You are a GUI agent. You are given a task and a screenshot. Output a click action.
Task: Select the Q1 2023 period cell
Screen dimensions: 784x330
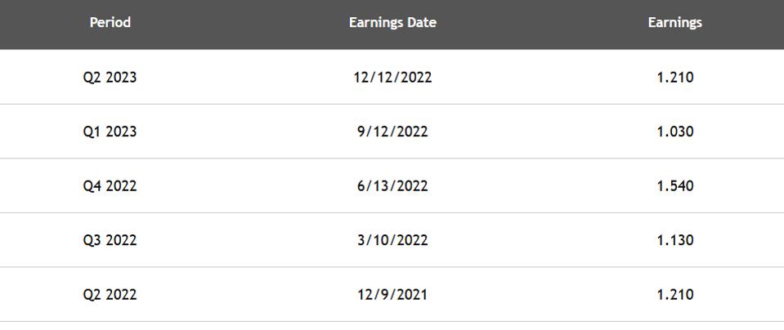click(x=110, y=132)
